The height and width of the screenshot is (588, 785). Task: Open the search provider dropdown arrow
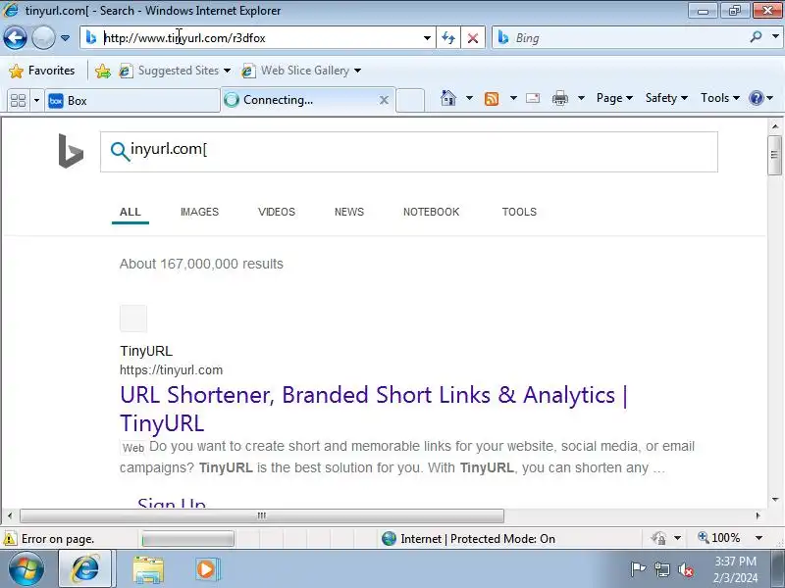click(x=775, y=37)
